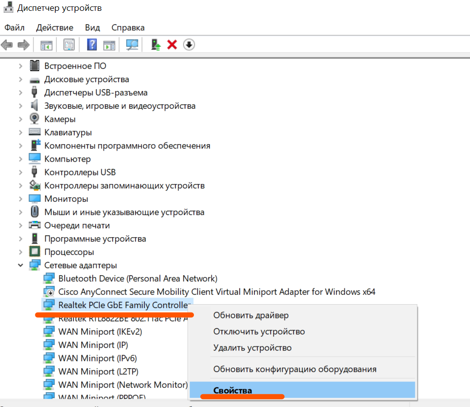Select Cisco AnyConnect Virtual Miniport Adapter text
Viewport: 470px width, 407px height.
[217, 292]
